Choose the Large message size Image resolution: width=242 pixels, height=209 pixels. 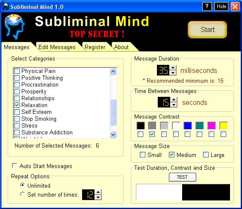pos(206,155)
